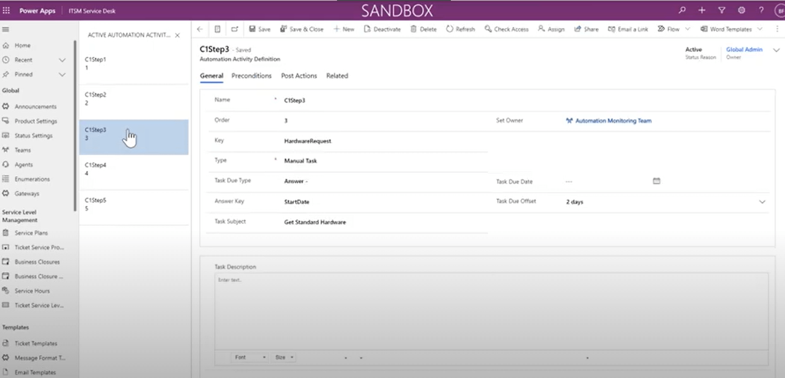Save the C1Step3 record

[260, 29]
